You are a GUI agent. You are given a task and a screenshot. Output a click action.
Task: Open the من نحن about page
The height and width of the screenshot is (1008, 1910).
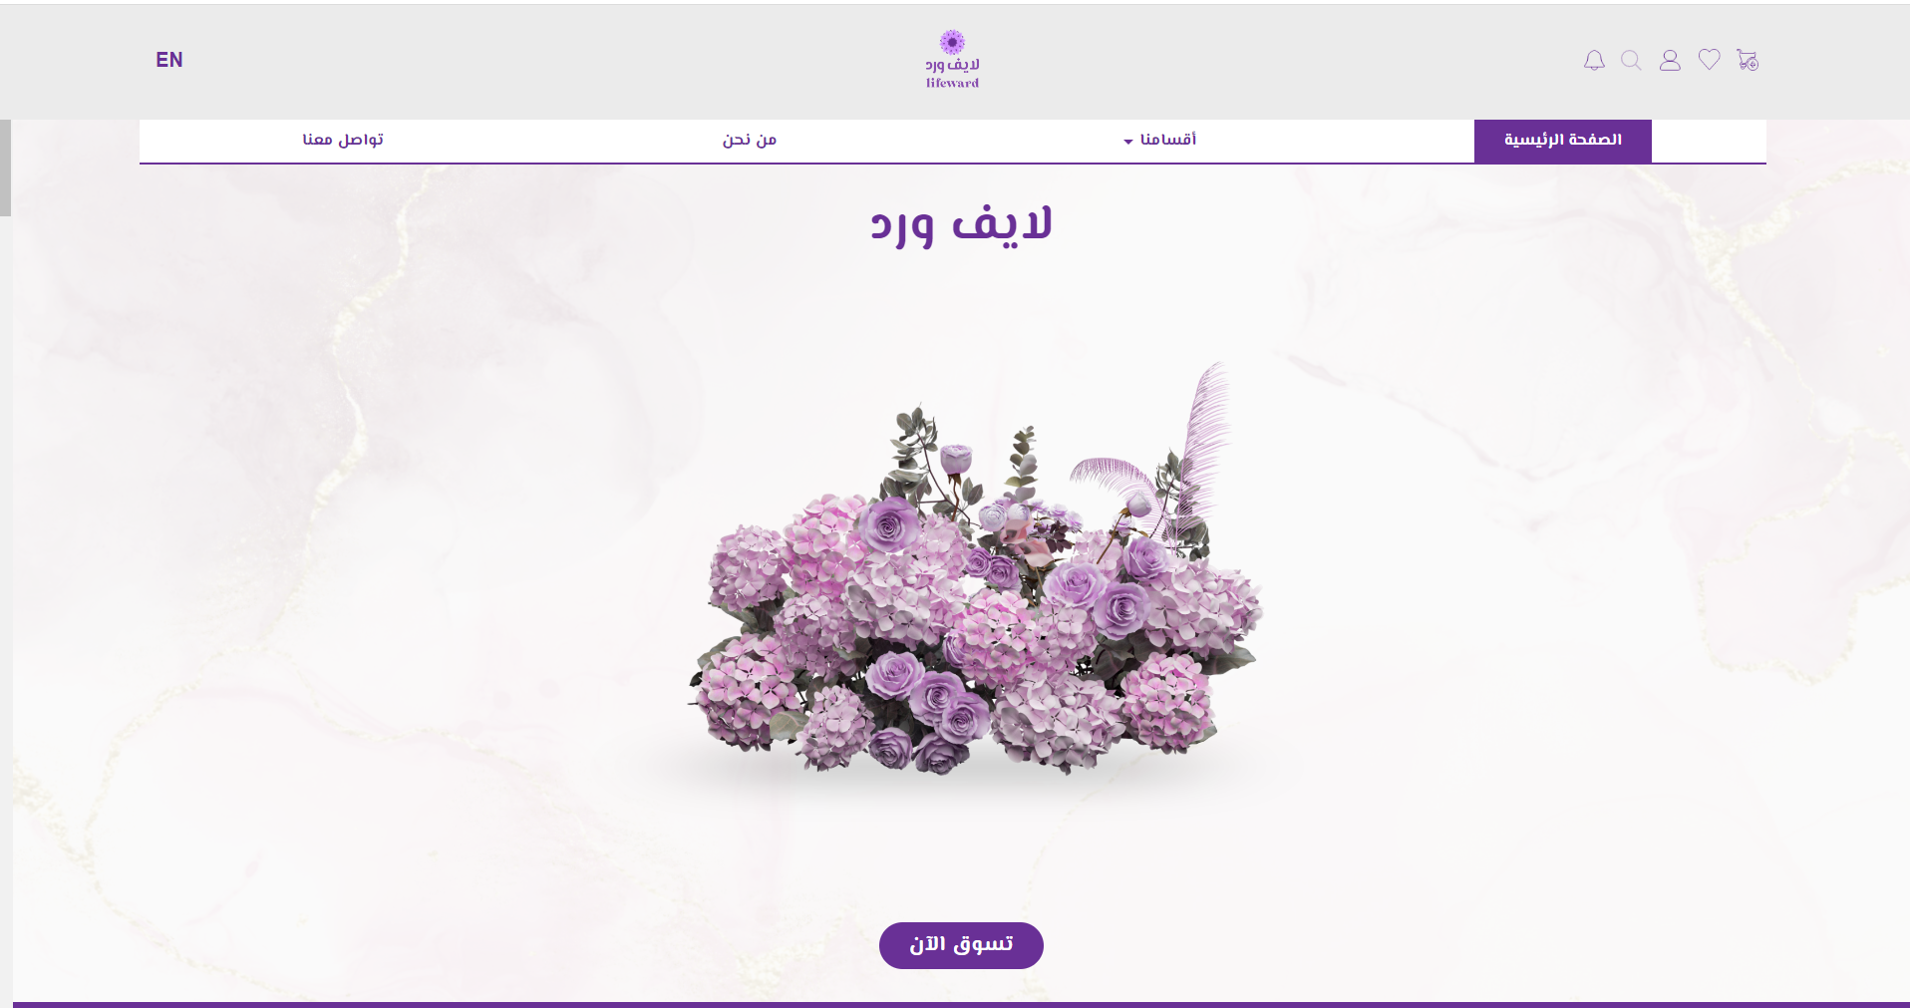[750, 140]
